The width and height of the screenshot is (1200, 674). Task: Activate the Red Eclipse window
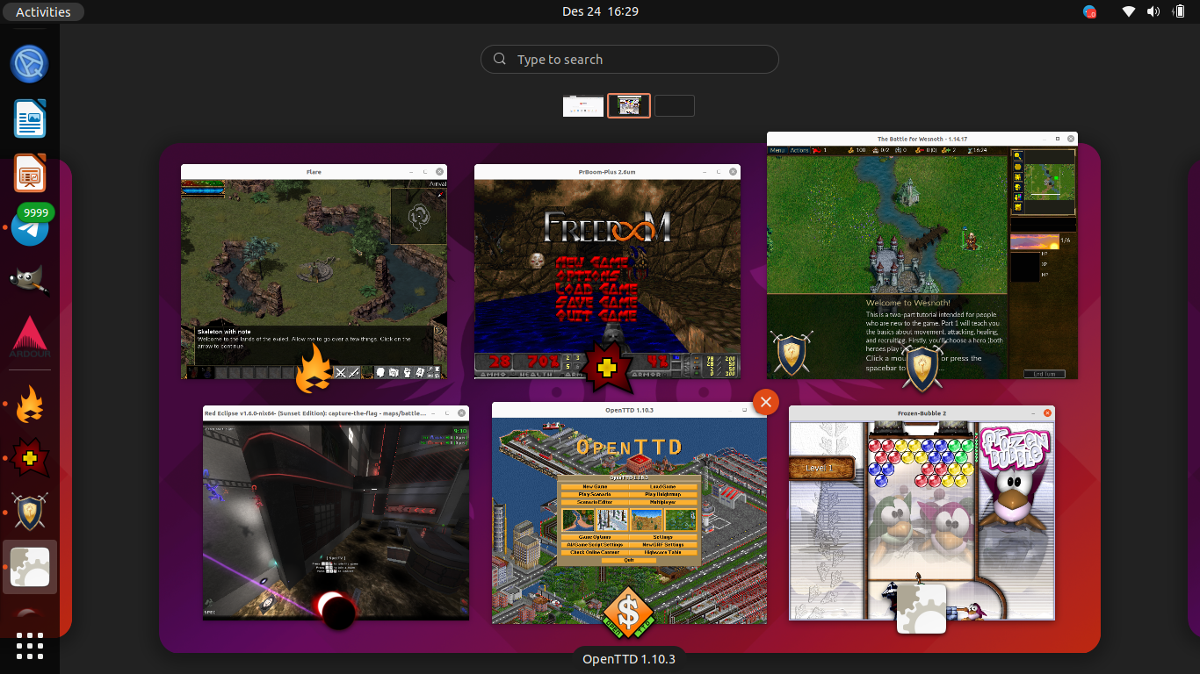click(x=336, y=513)
